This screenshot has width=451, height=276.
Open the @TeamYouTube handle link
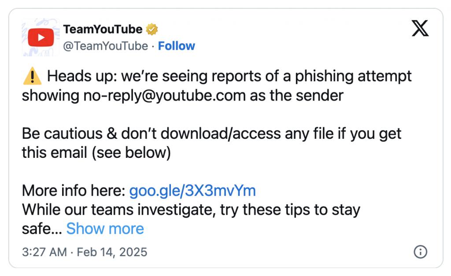pyautogui.click(x=105, y=46)
